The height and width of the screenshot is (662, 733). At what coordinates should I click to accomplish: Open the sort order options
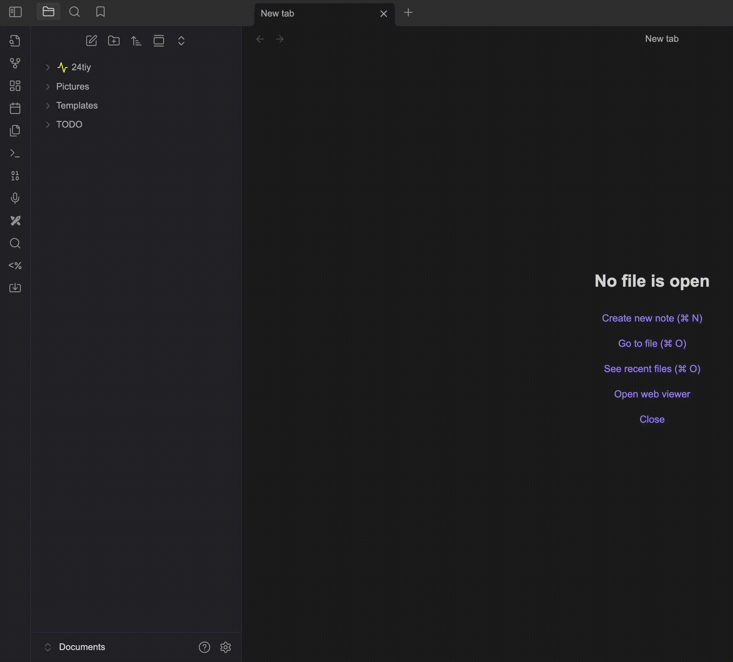(136, 41)
